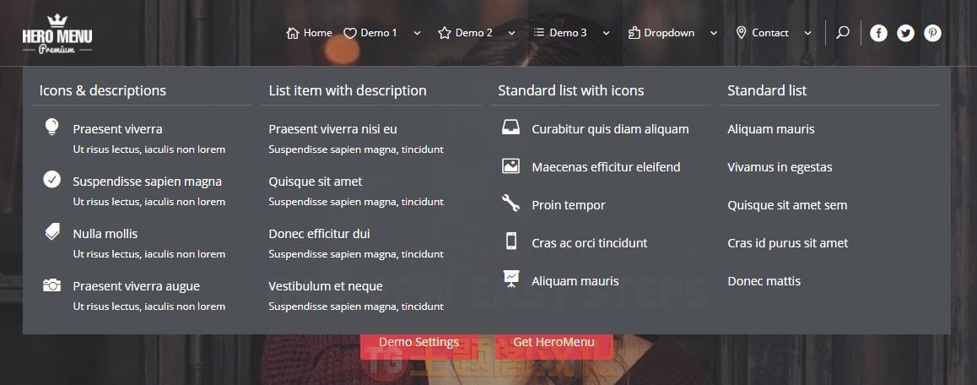Open the Vivamus in egestas link
Screen dimensions: 977x385
point(780,167)
